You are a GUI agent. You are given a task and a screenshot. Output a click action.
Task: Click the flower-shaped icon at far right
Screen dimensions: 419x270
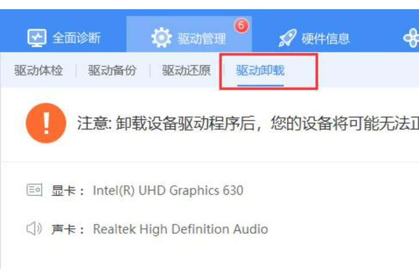tap(411, 38)
